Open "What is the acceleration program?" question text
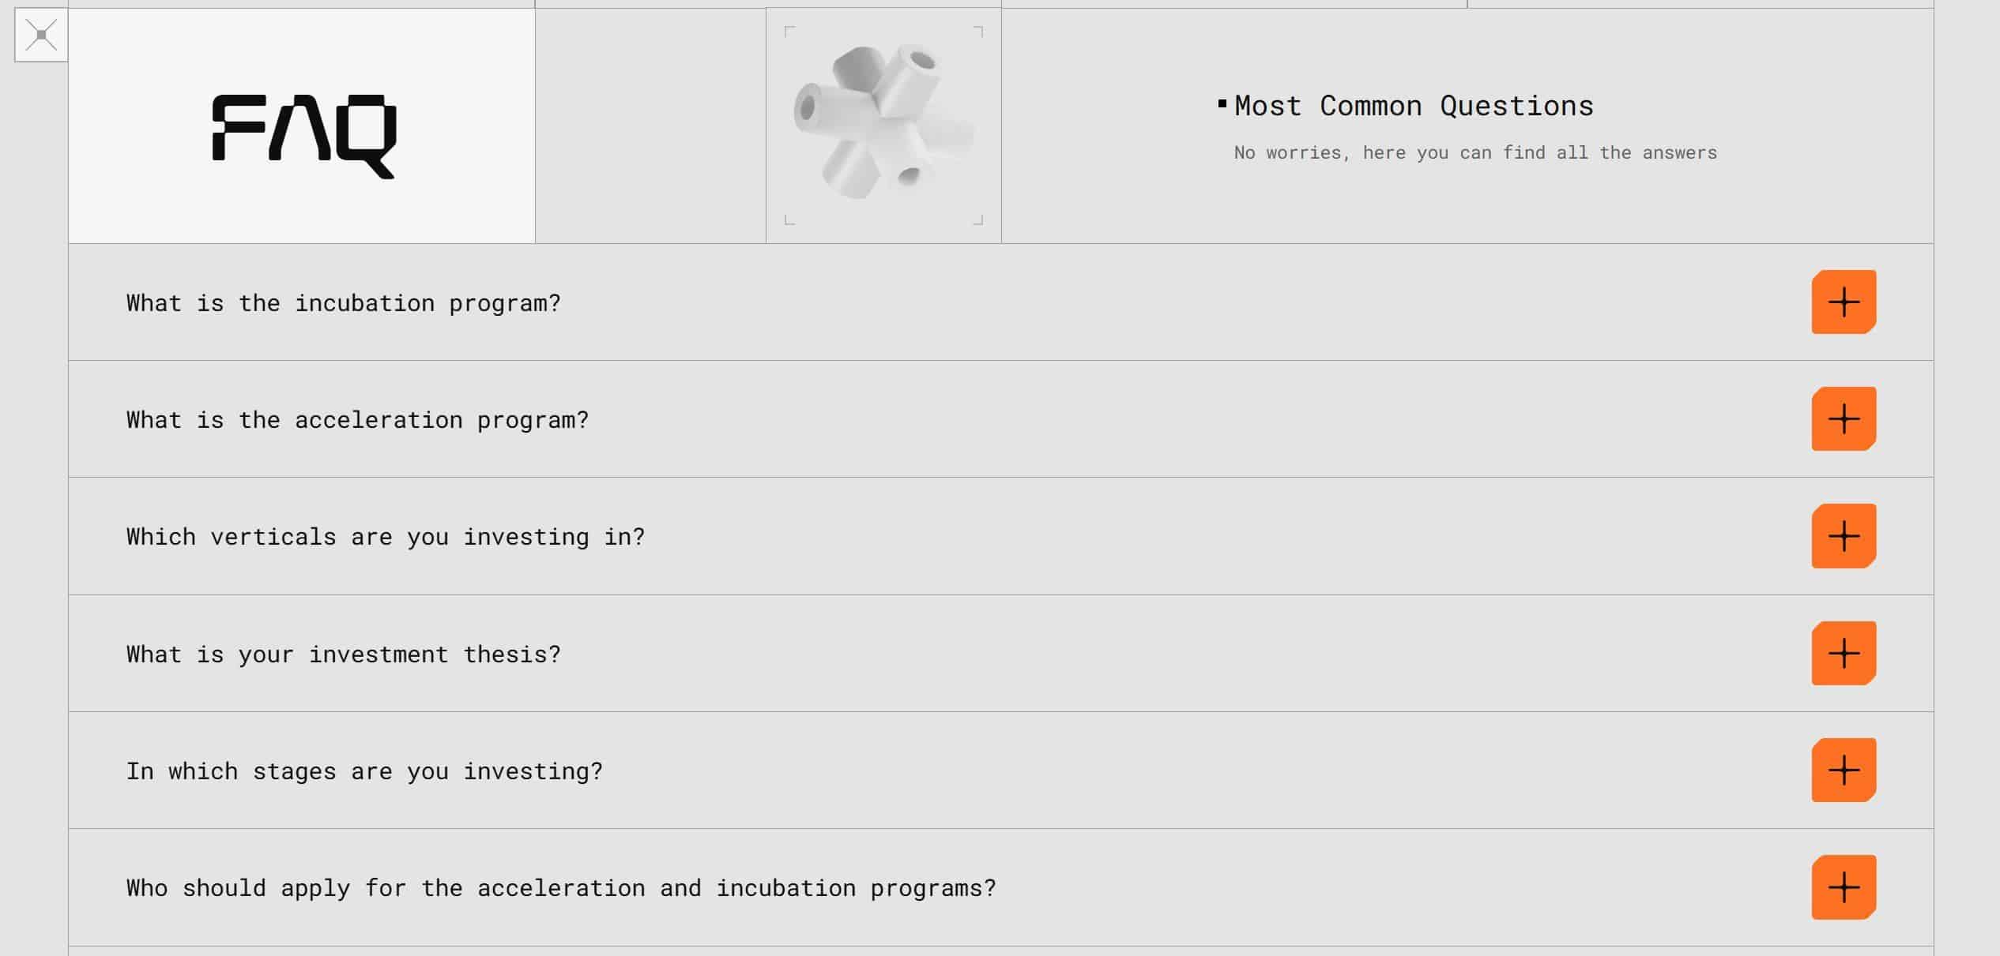 click(x=357, y=420)
